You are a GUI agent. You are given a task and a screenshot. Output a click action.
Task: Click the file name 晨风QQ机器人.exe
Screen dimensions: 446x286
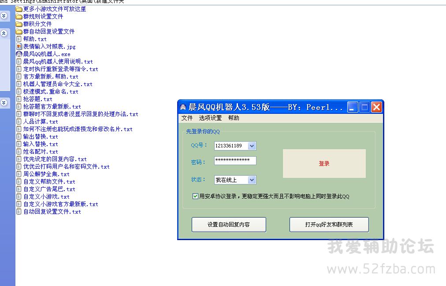click(47, 54)
